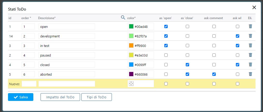Pick a color in the empty Nuovo swatch
This screenshot has height=112, width=263.
click(131, 84)
